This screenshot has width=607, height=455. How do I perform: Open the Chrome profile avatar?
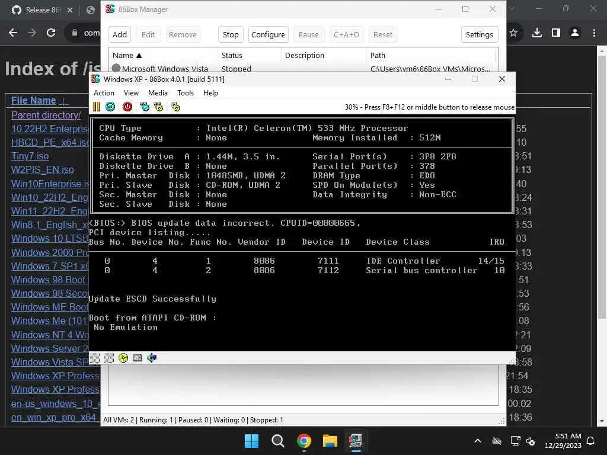tap(575, 33)
